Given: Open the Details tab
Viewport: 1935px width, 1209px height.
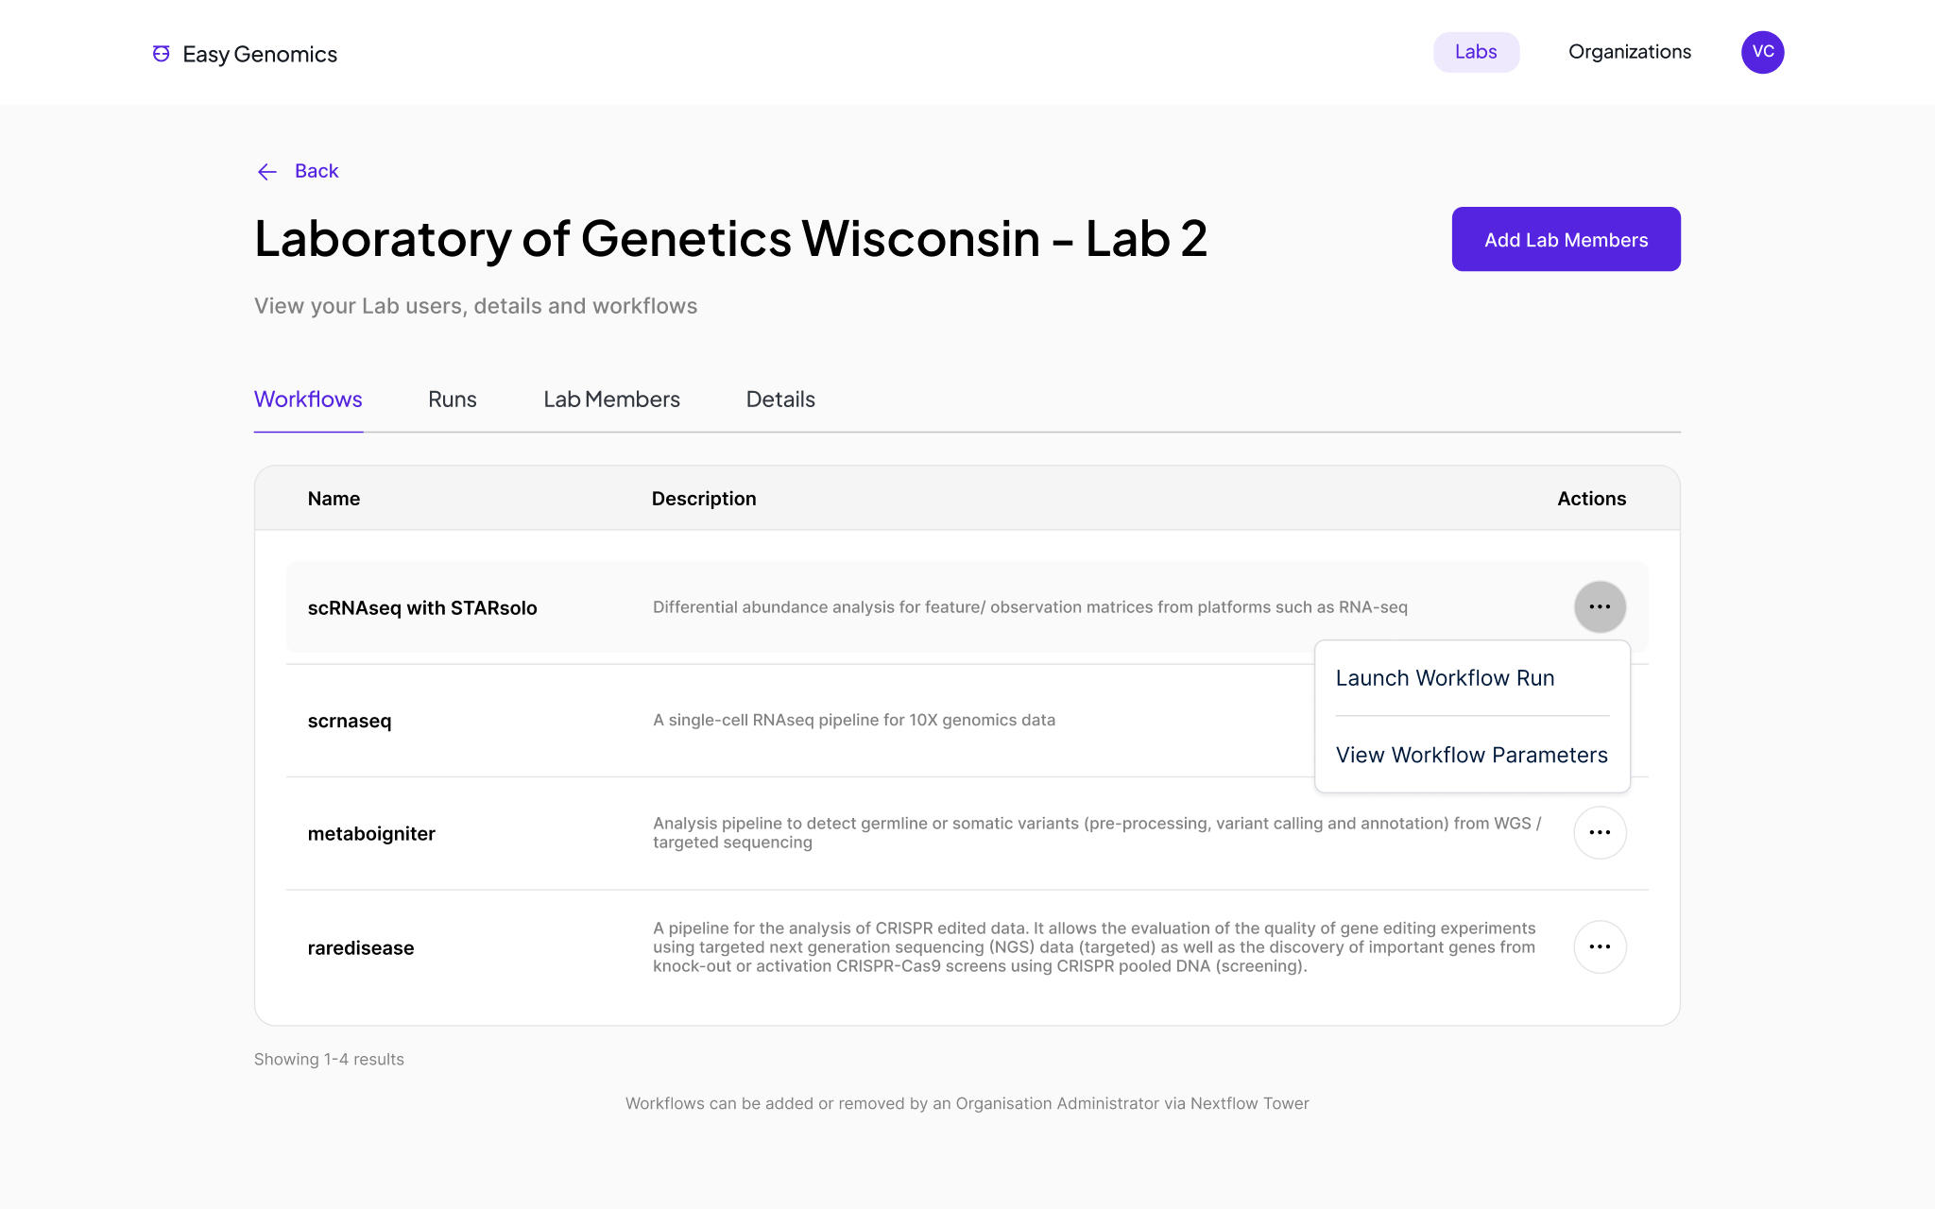Looking at the screenshot, I should (779, 399).
